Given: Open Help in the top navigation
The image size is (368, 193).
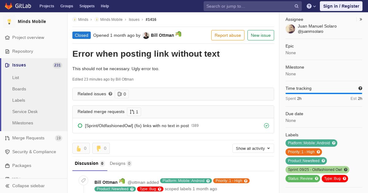Looking at the screenshot, I should [105, 6].
